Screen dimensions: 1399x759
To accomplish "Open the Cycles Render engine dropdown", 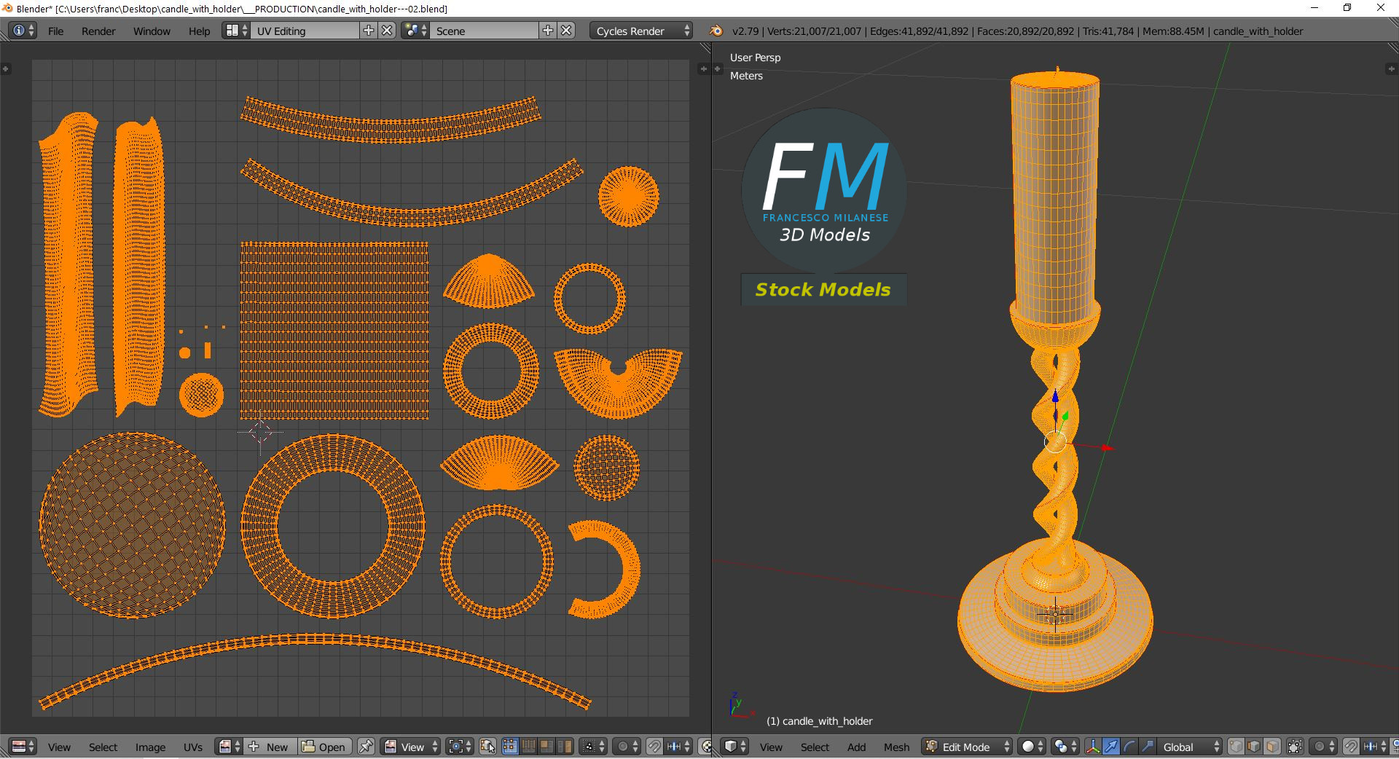I will point(641,31).
